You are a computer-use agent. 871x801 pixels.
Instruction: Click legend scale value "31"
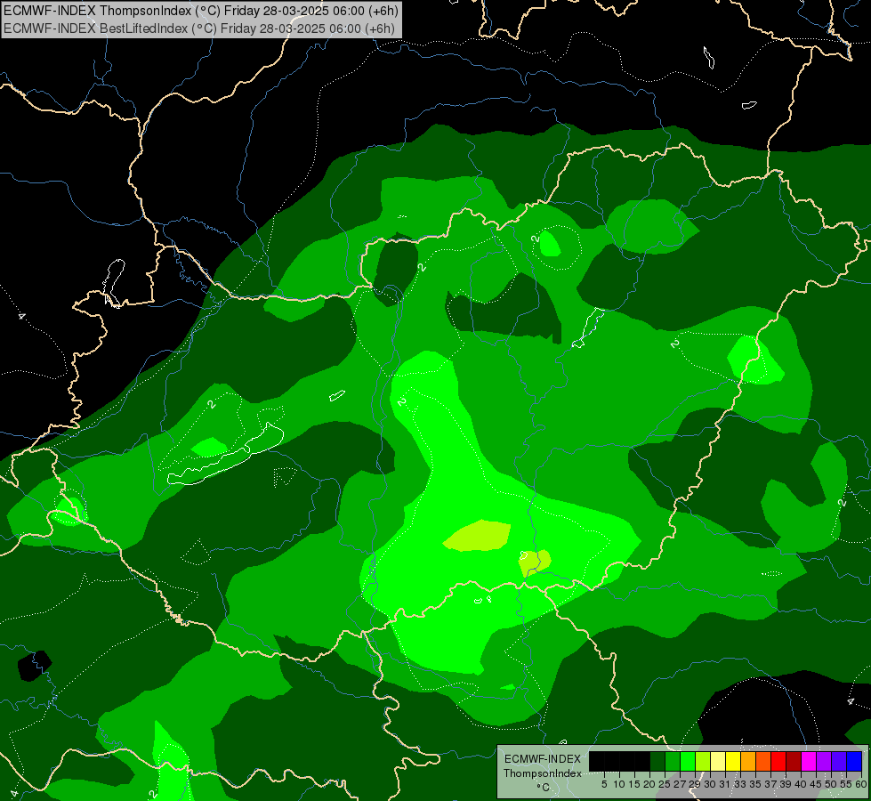[725, 784]
